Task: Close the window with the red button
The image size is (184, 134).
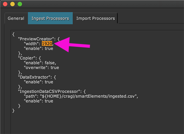Action: pyautogui.click(x=5, y=4)
